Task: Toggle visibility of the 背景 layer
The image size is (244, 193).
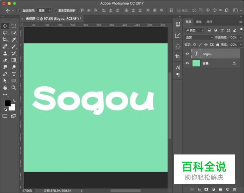Action: 187,64
